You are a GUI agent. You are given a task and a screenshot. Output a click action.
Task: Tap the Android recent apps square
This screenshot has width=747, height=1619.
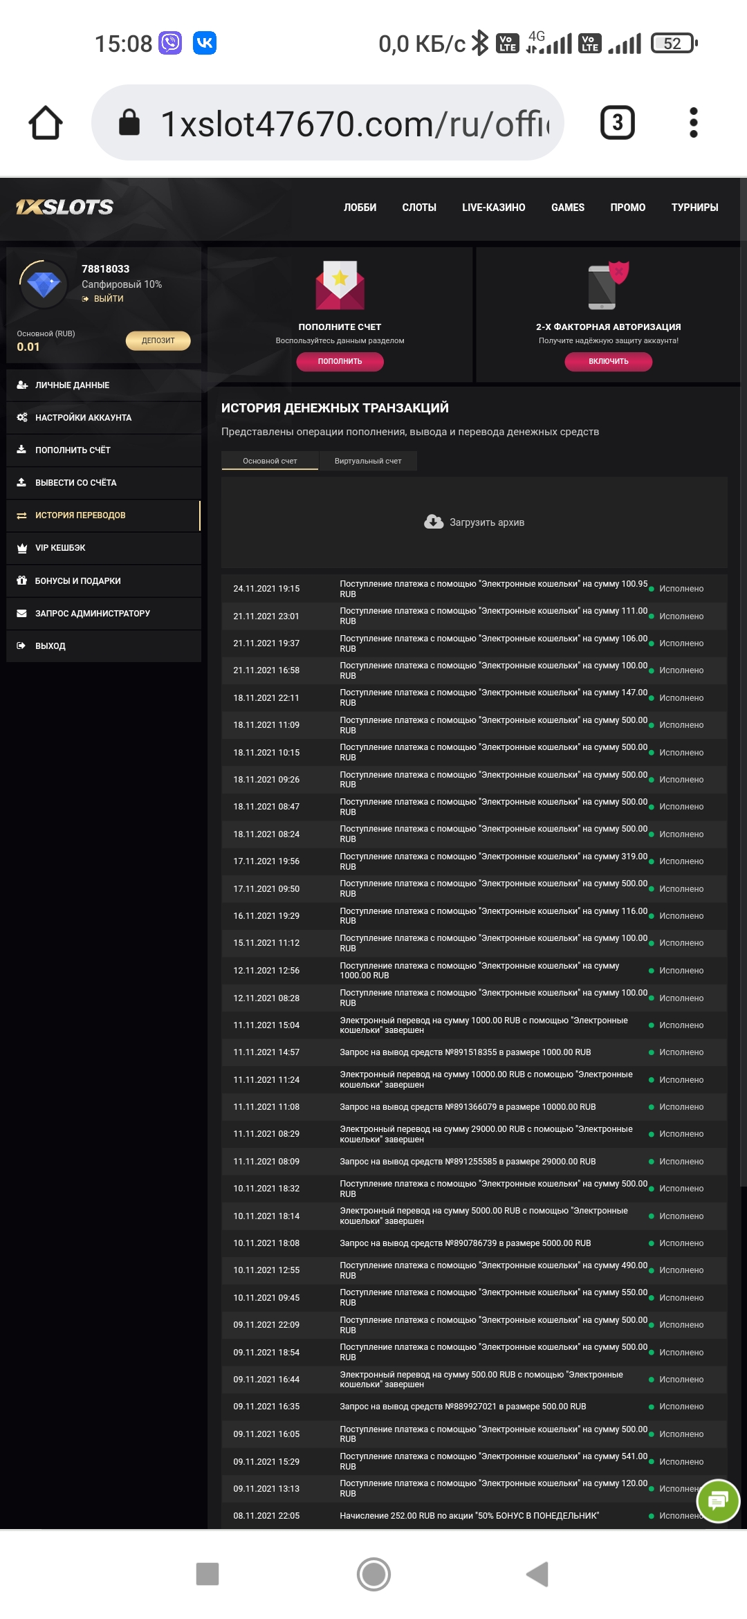pyautogui.click(x=207, y=1574)
